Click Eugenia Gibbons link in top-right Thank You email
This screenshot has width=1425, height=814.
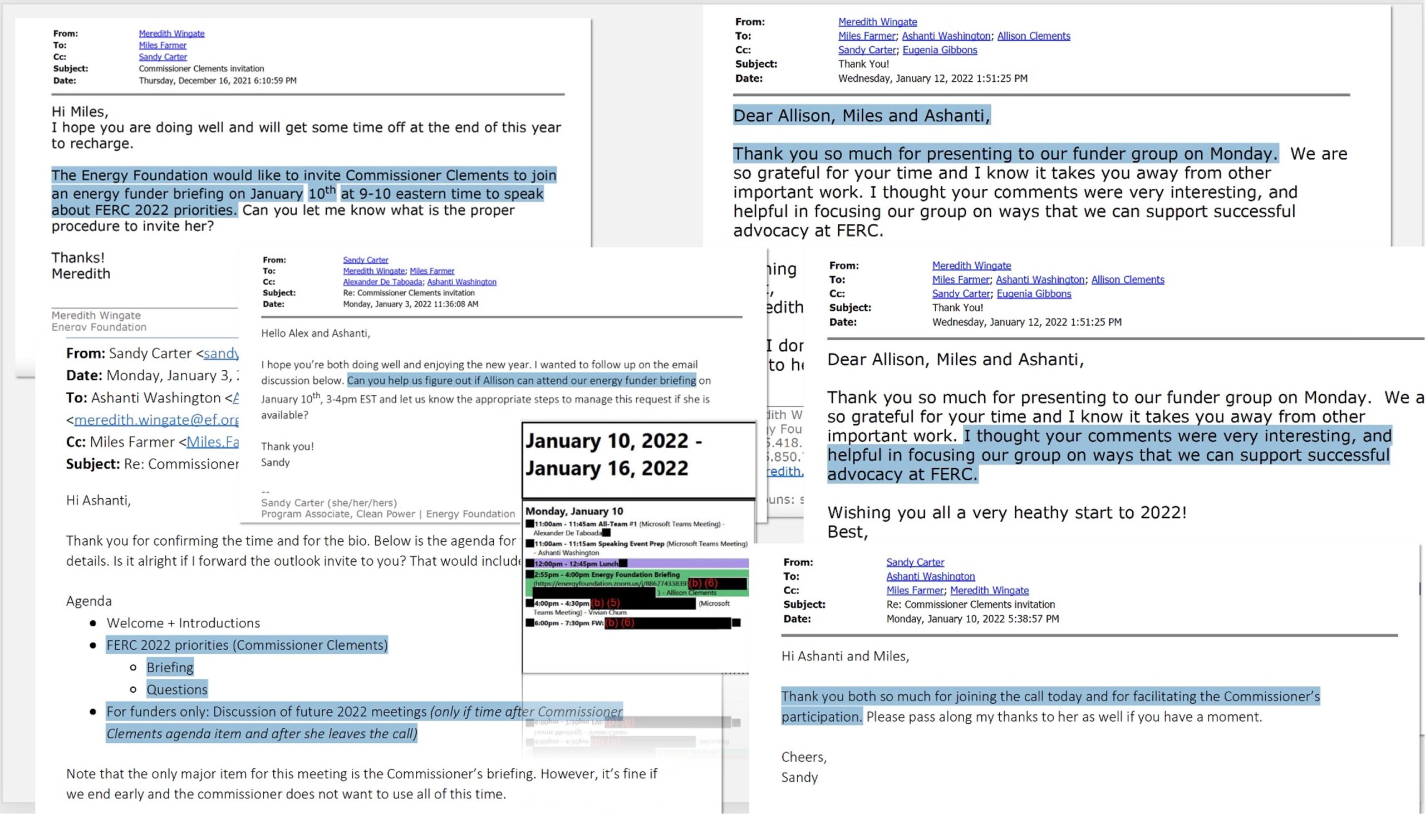pos(940,50)
